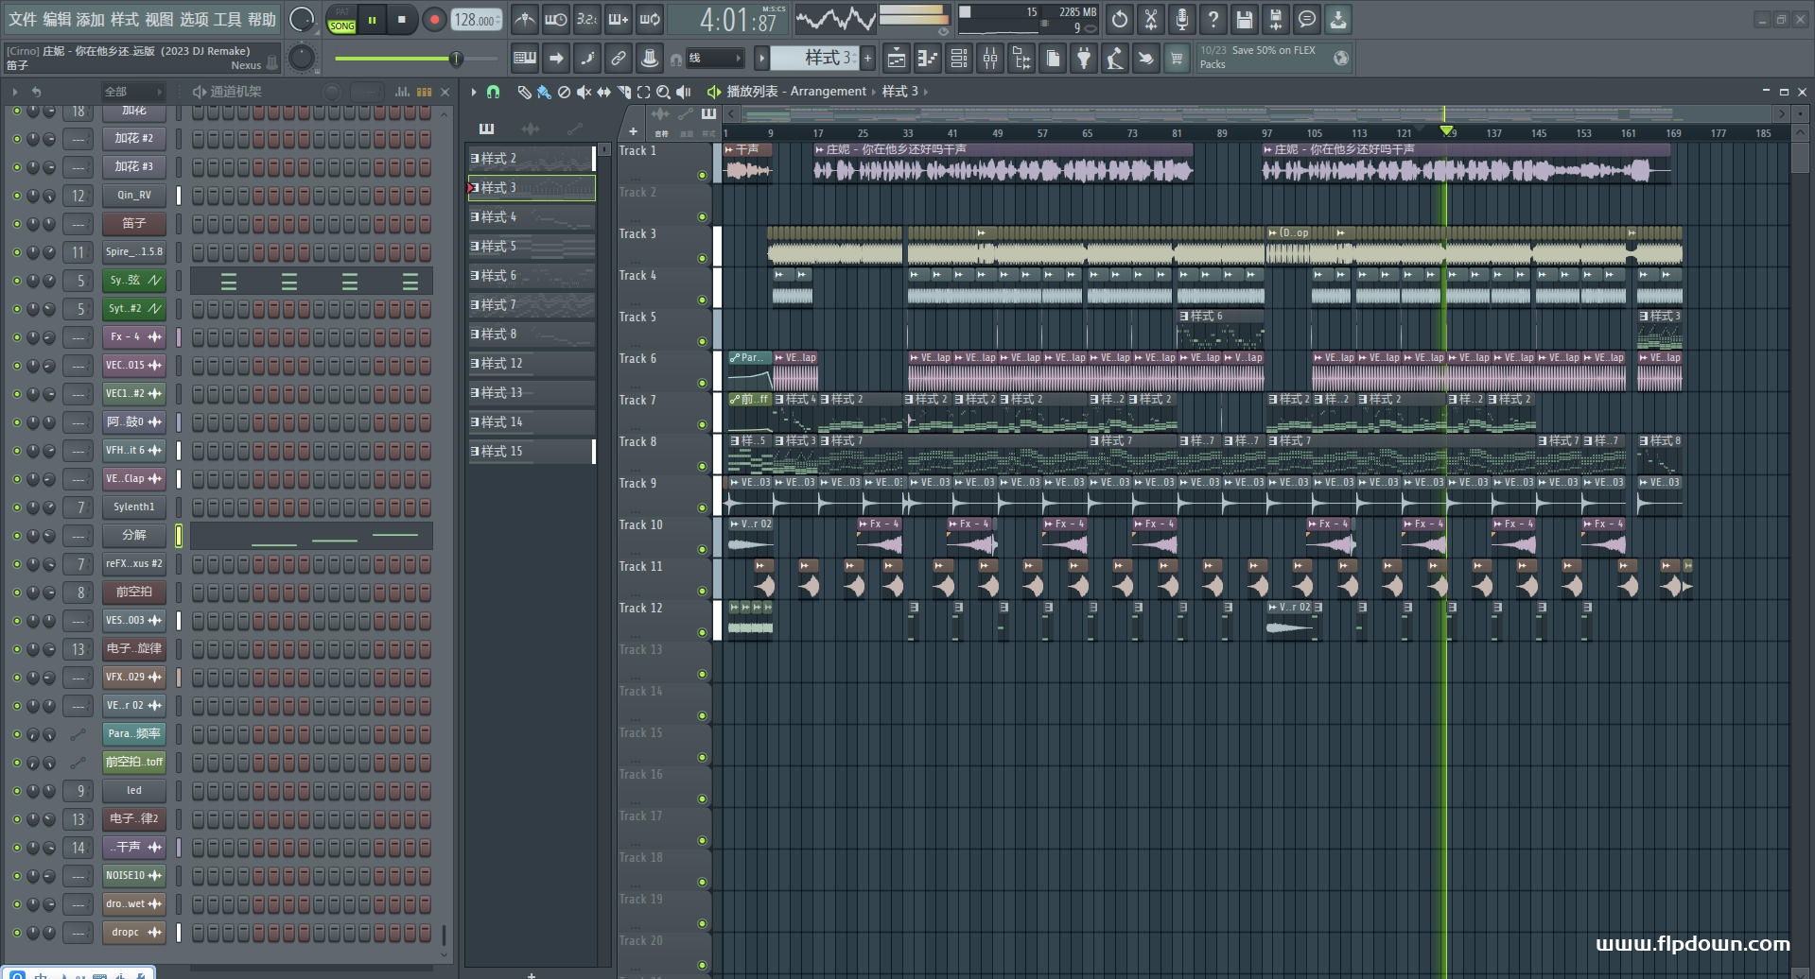Select the paint brush tool in playlist
This screenshot has height=979, width=1815.
[x=544, y=92]
